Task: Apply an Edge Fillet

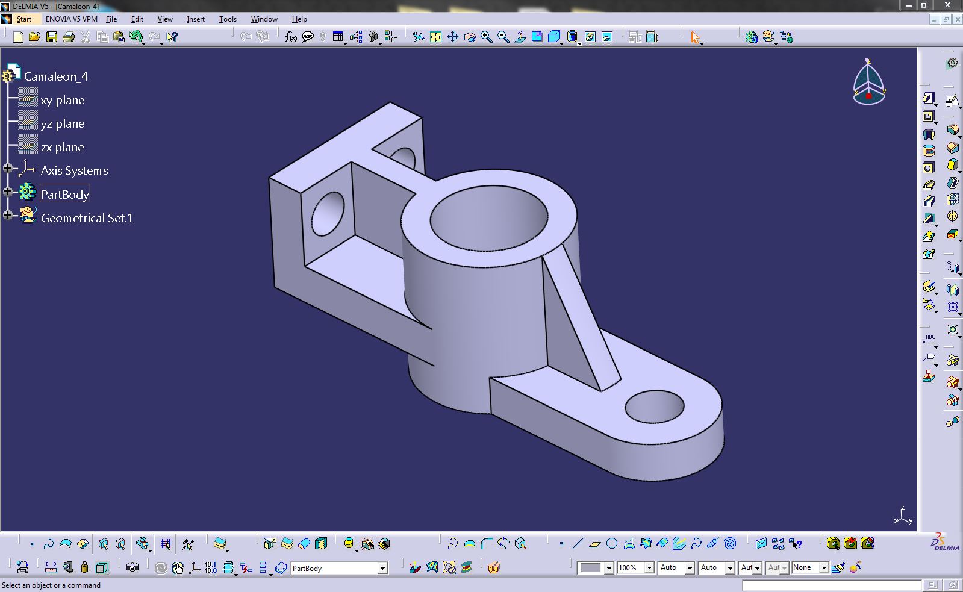Action: [952, 130]
